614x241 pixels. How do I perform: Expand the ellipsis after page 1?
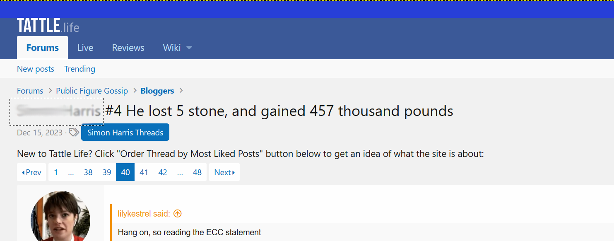71,172
